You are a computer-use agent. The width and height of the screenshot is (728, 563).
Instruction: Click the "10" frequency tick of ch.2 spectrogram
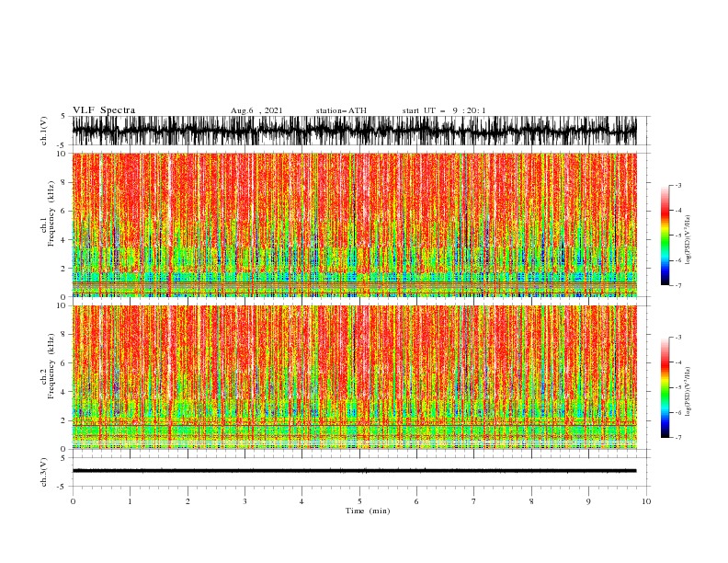[x=62, y=305]
